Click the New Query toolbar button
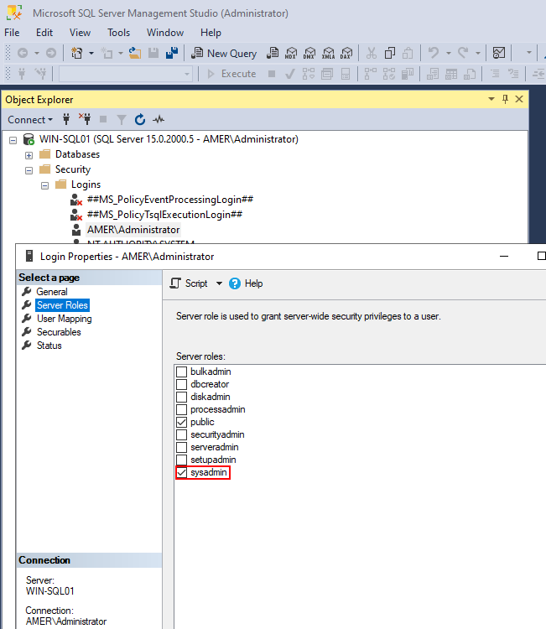 click(x=224, y=53)
